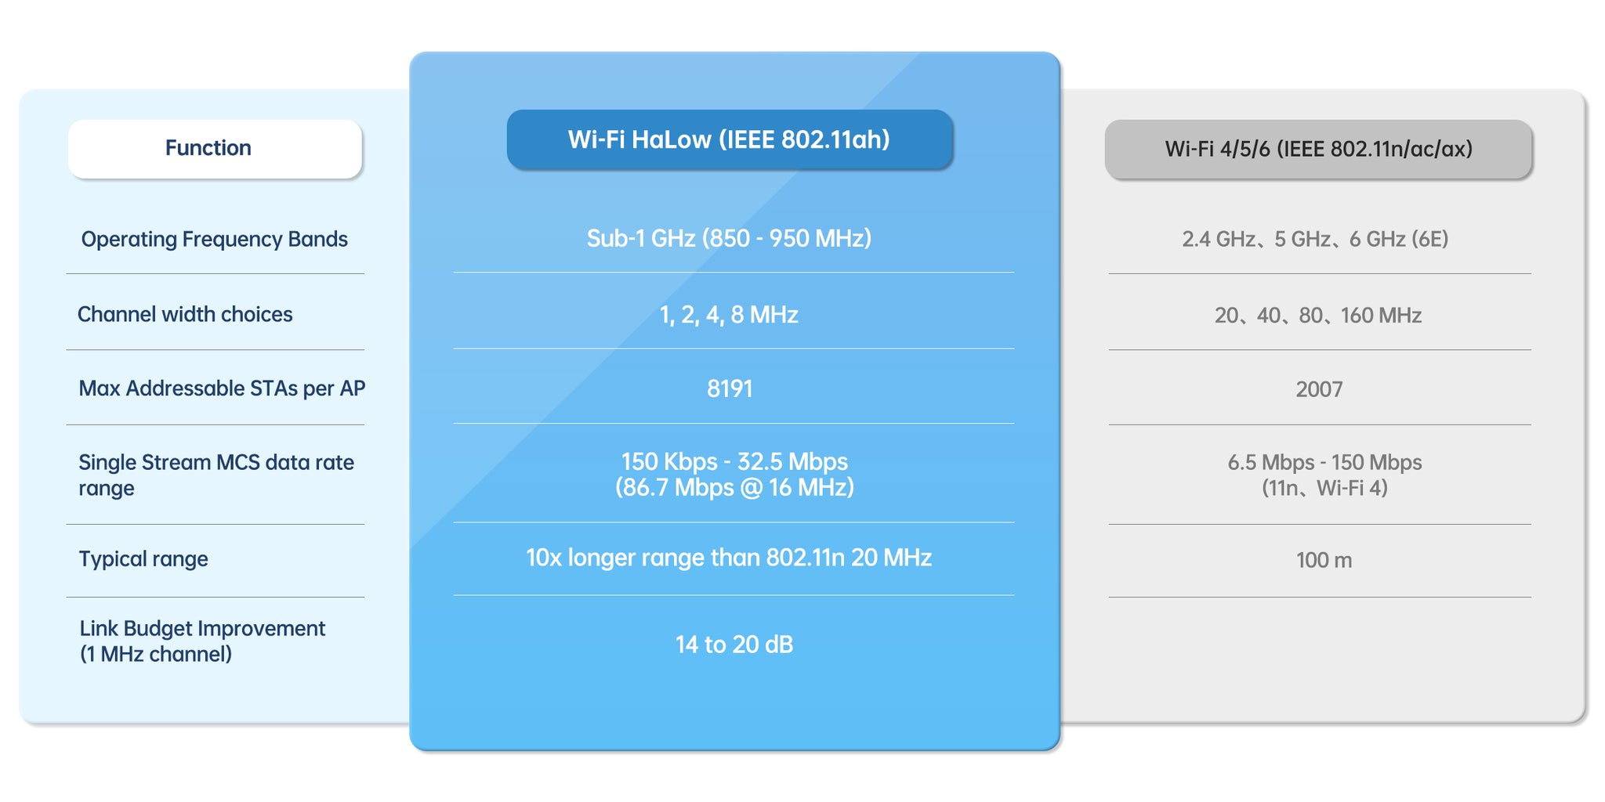This screenshot has width=1605, height=802.
Task: Click the 2.4 GHz, 5 GHz, 6 GHz value
Action: point(1315,239)
